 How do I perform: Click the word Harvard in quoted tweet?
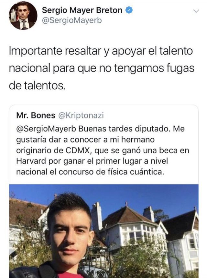pyautogui.click(x=31, y=161)
